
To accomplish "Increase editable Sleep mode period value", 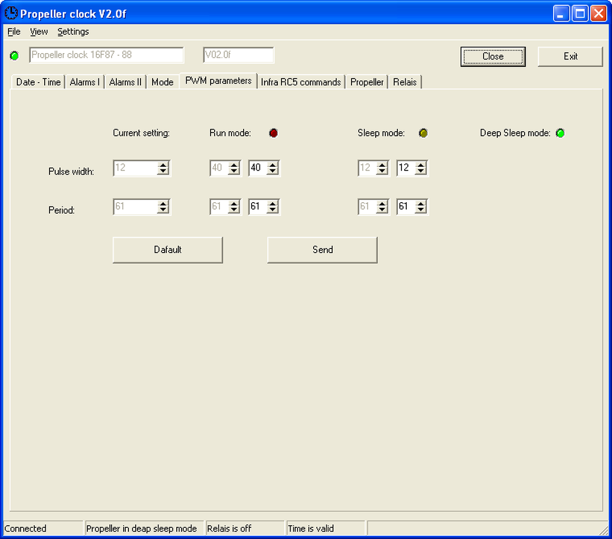I will tap(421, 203).
